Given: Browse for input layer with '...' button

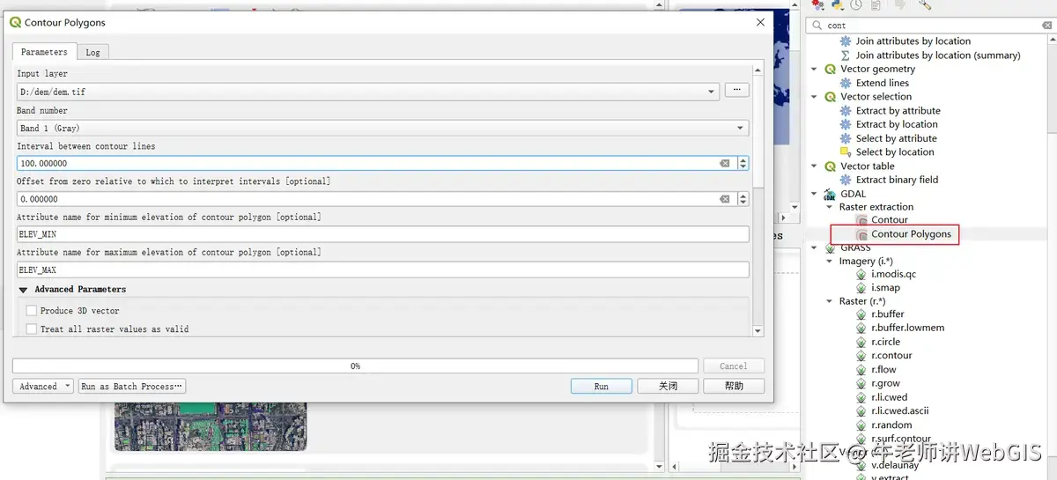Looking at the screenshot, I should point(737,90).
